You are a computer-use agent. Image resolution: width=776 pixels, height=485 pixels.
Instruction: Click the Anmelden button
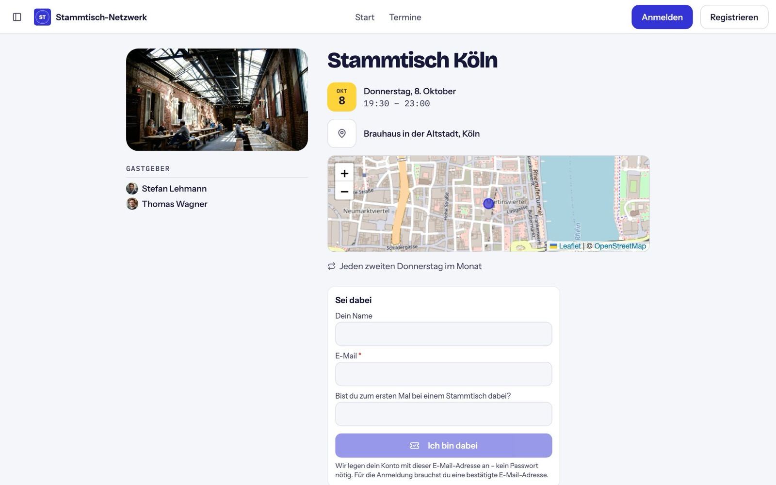[x=662, y=17]
